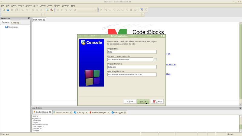Switch to the Symbols tab

pos(15,23)
